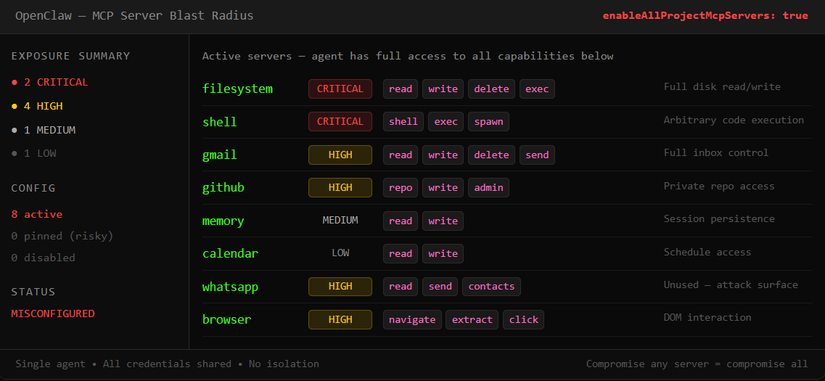Screen dimensions: 825x381
Task: Click the 2 CRITICAL summary entry
Action: (x=50, y=82)
